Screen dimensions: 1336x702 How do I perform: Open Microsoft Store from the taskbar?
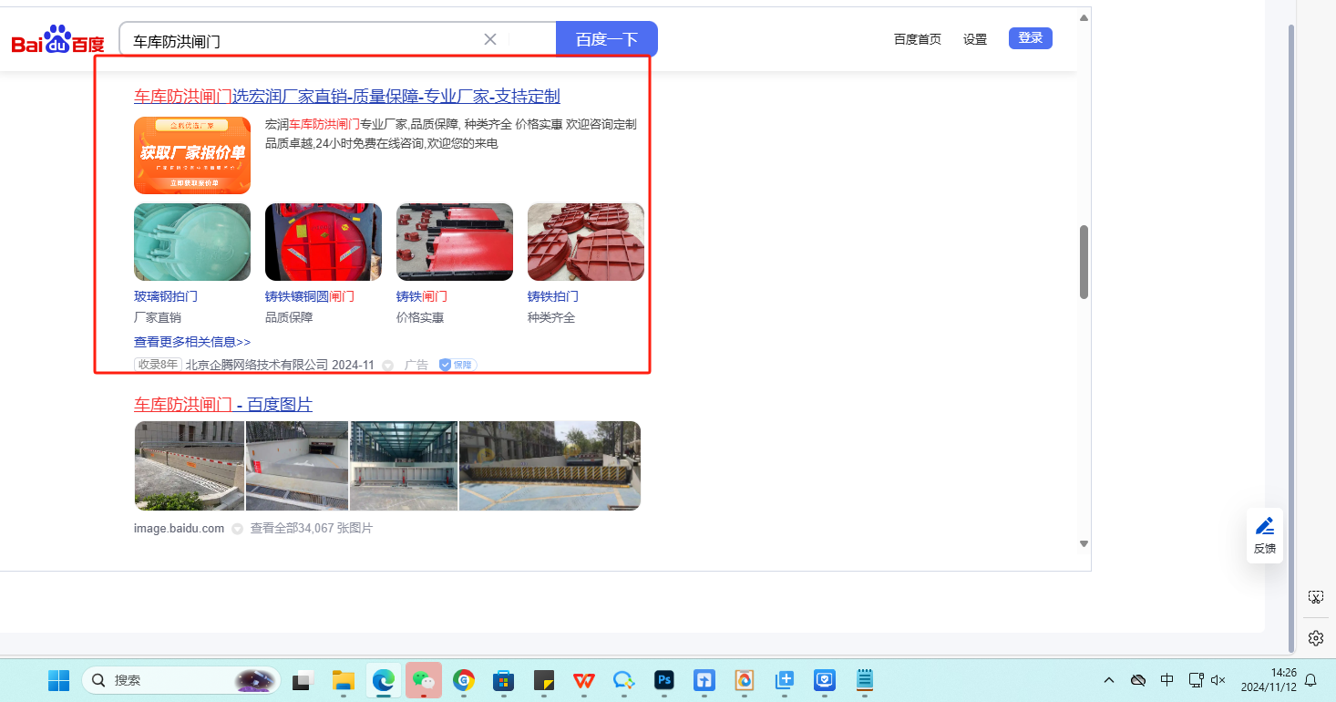pyautogui.click(x=504, y=680)
